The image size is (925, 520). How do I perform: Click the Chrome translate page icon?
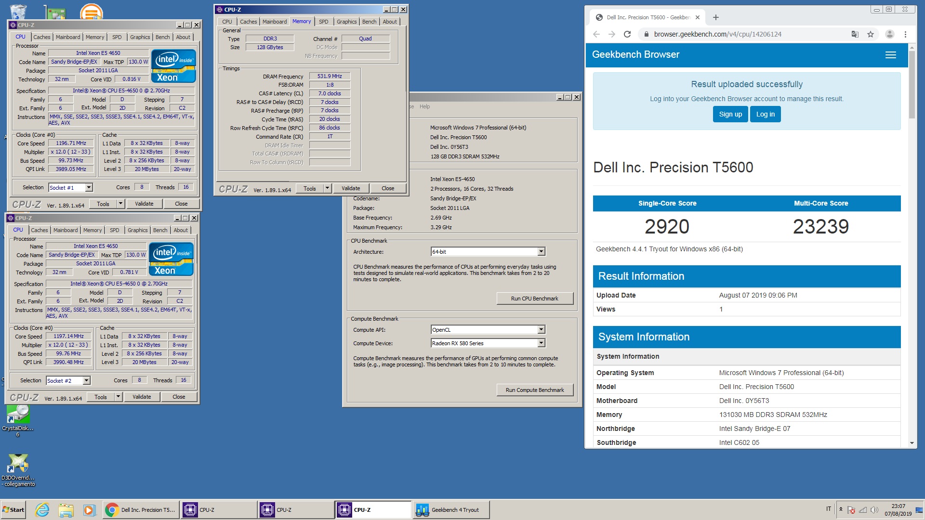click(x=855, y=34)
